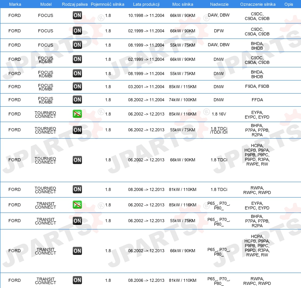Click the Pojemność silnika header
The image size is (301, 288).
click(x=107, y=4)
